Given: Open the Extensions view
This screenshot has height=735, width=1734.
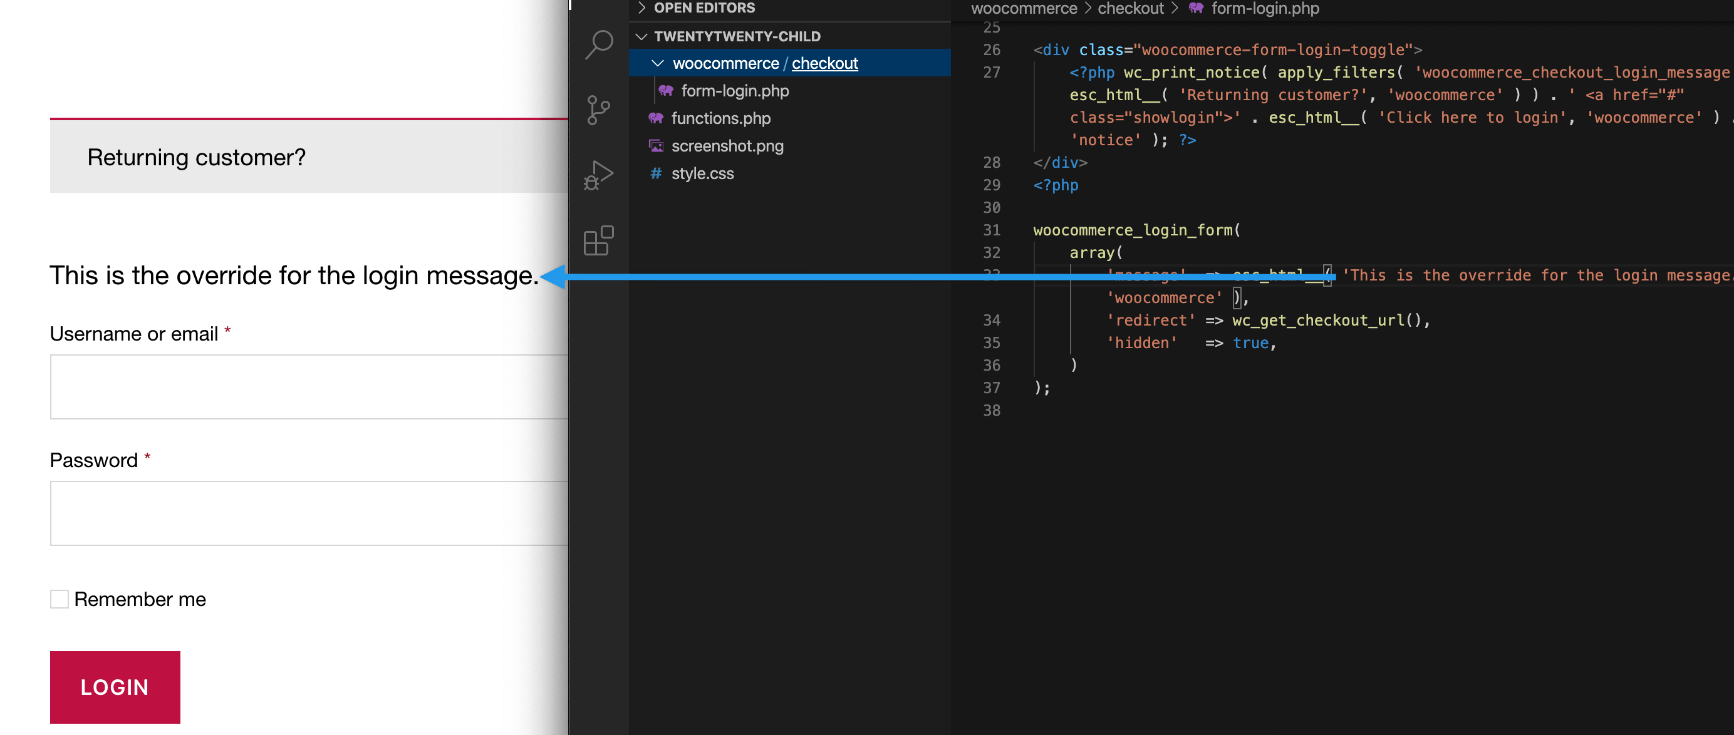Looking at the screenshot, I should click(x=598, y=240).
